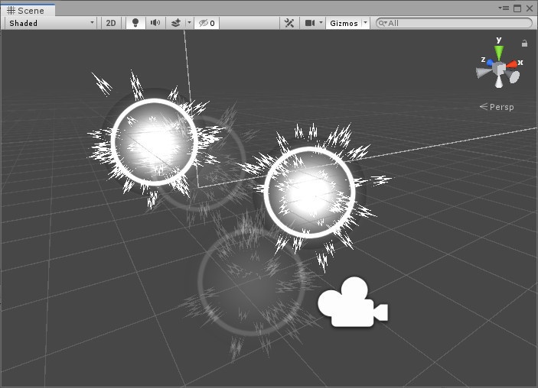The height and width of the screenshot is (388, 538).
Task: Toggle 2D view mode
Action: [x=111, y=23]
